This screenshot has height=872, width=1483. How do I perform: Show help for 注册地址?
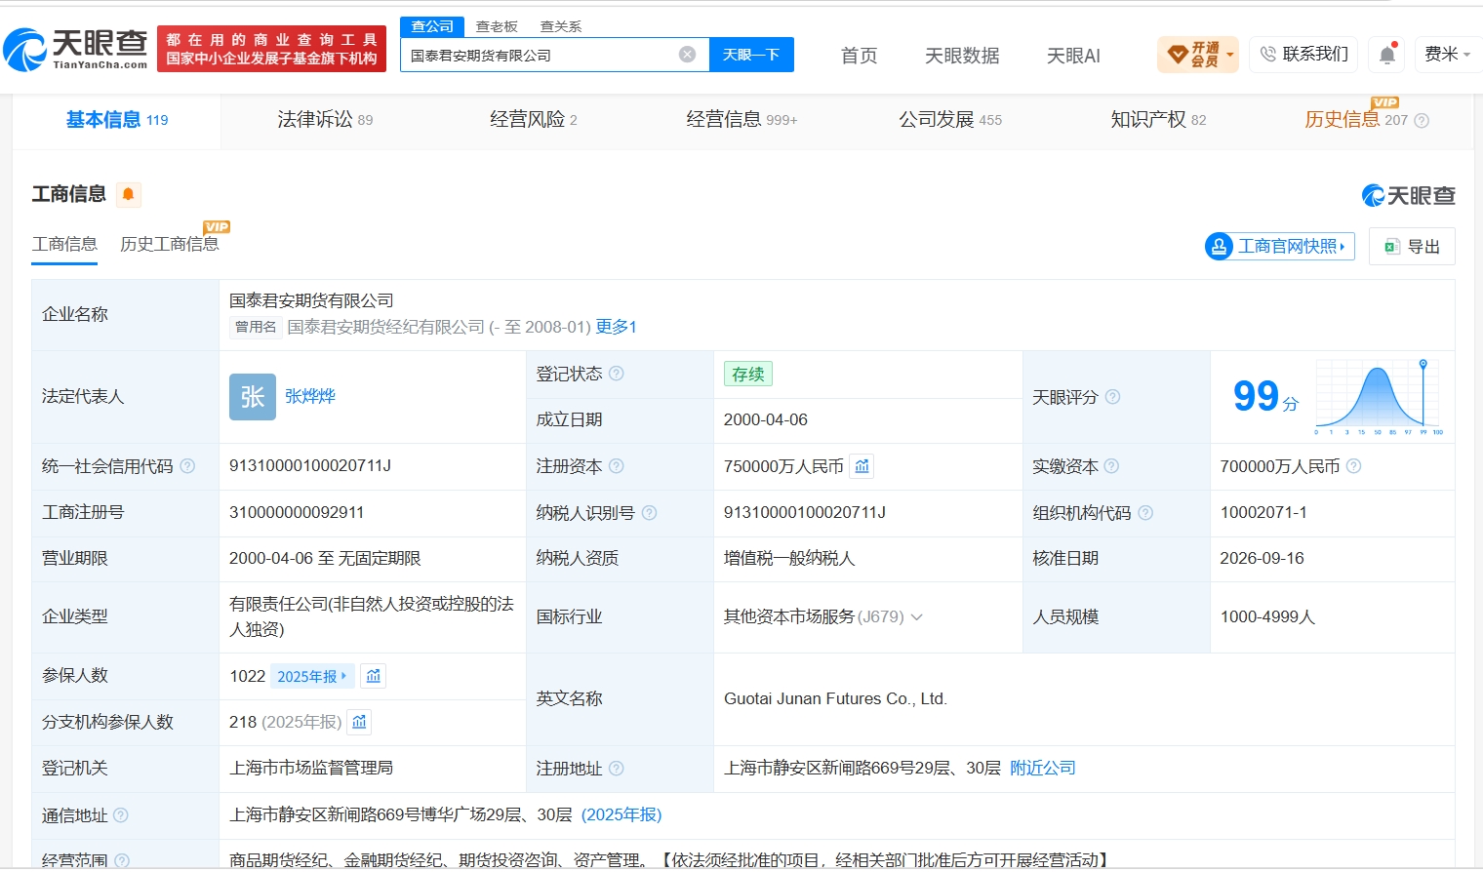pyautogui.click(x=617, y=769)
